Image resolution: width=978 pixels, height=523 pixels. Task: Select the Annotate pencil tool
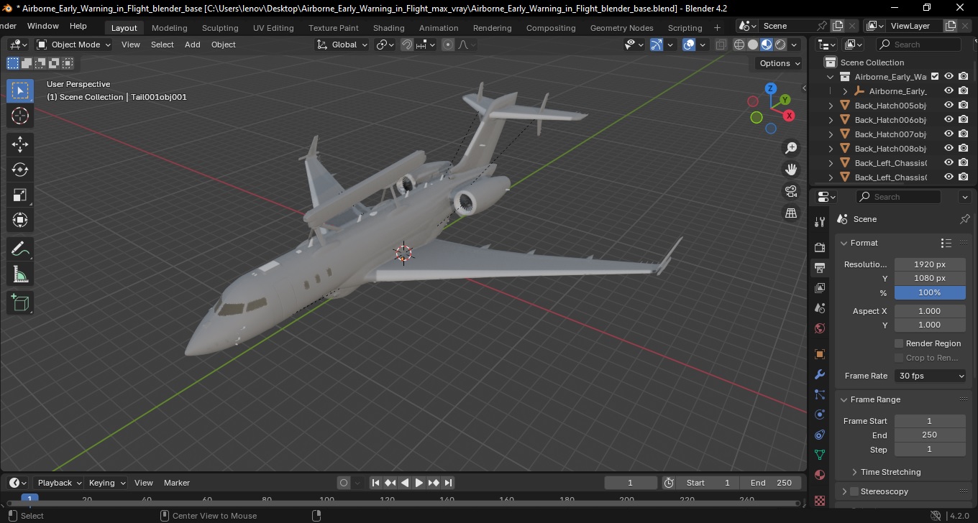click(x=20, y=249)
